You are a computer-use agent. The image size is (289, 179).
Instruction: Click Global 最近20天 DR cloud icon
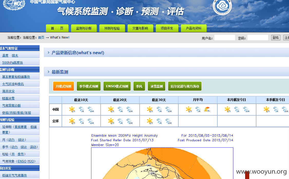pos(129,121)
